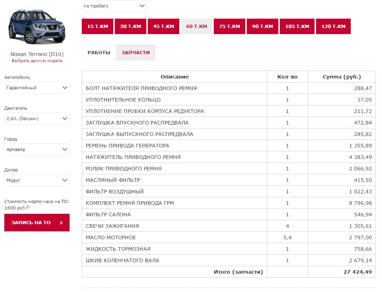Select the 75 Т.КМ mileage button

(230, 26)
